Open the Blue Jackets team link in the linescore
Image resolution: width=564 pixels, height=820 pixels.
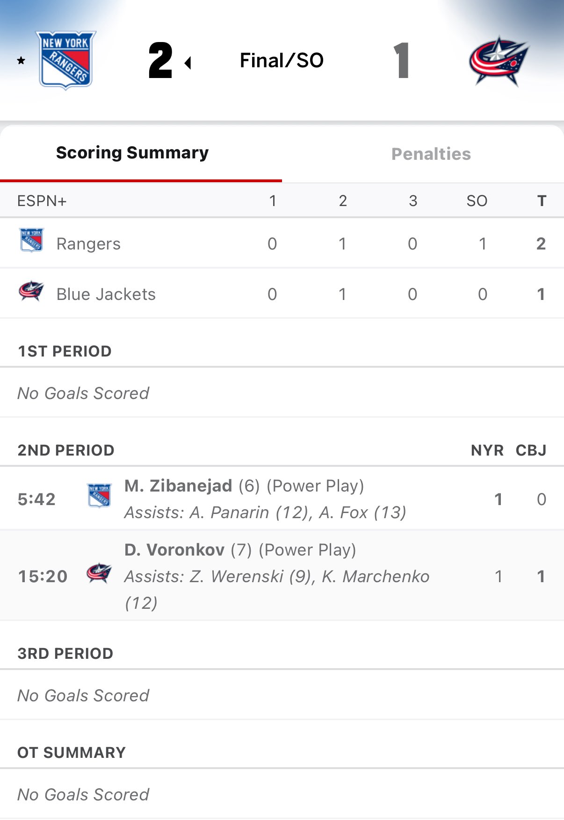click(106, 294)
